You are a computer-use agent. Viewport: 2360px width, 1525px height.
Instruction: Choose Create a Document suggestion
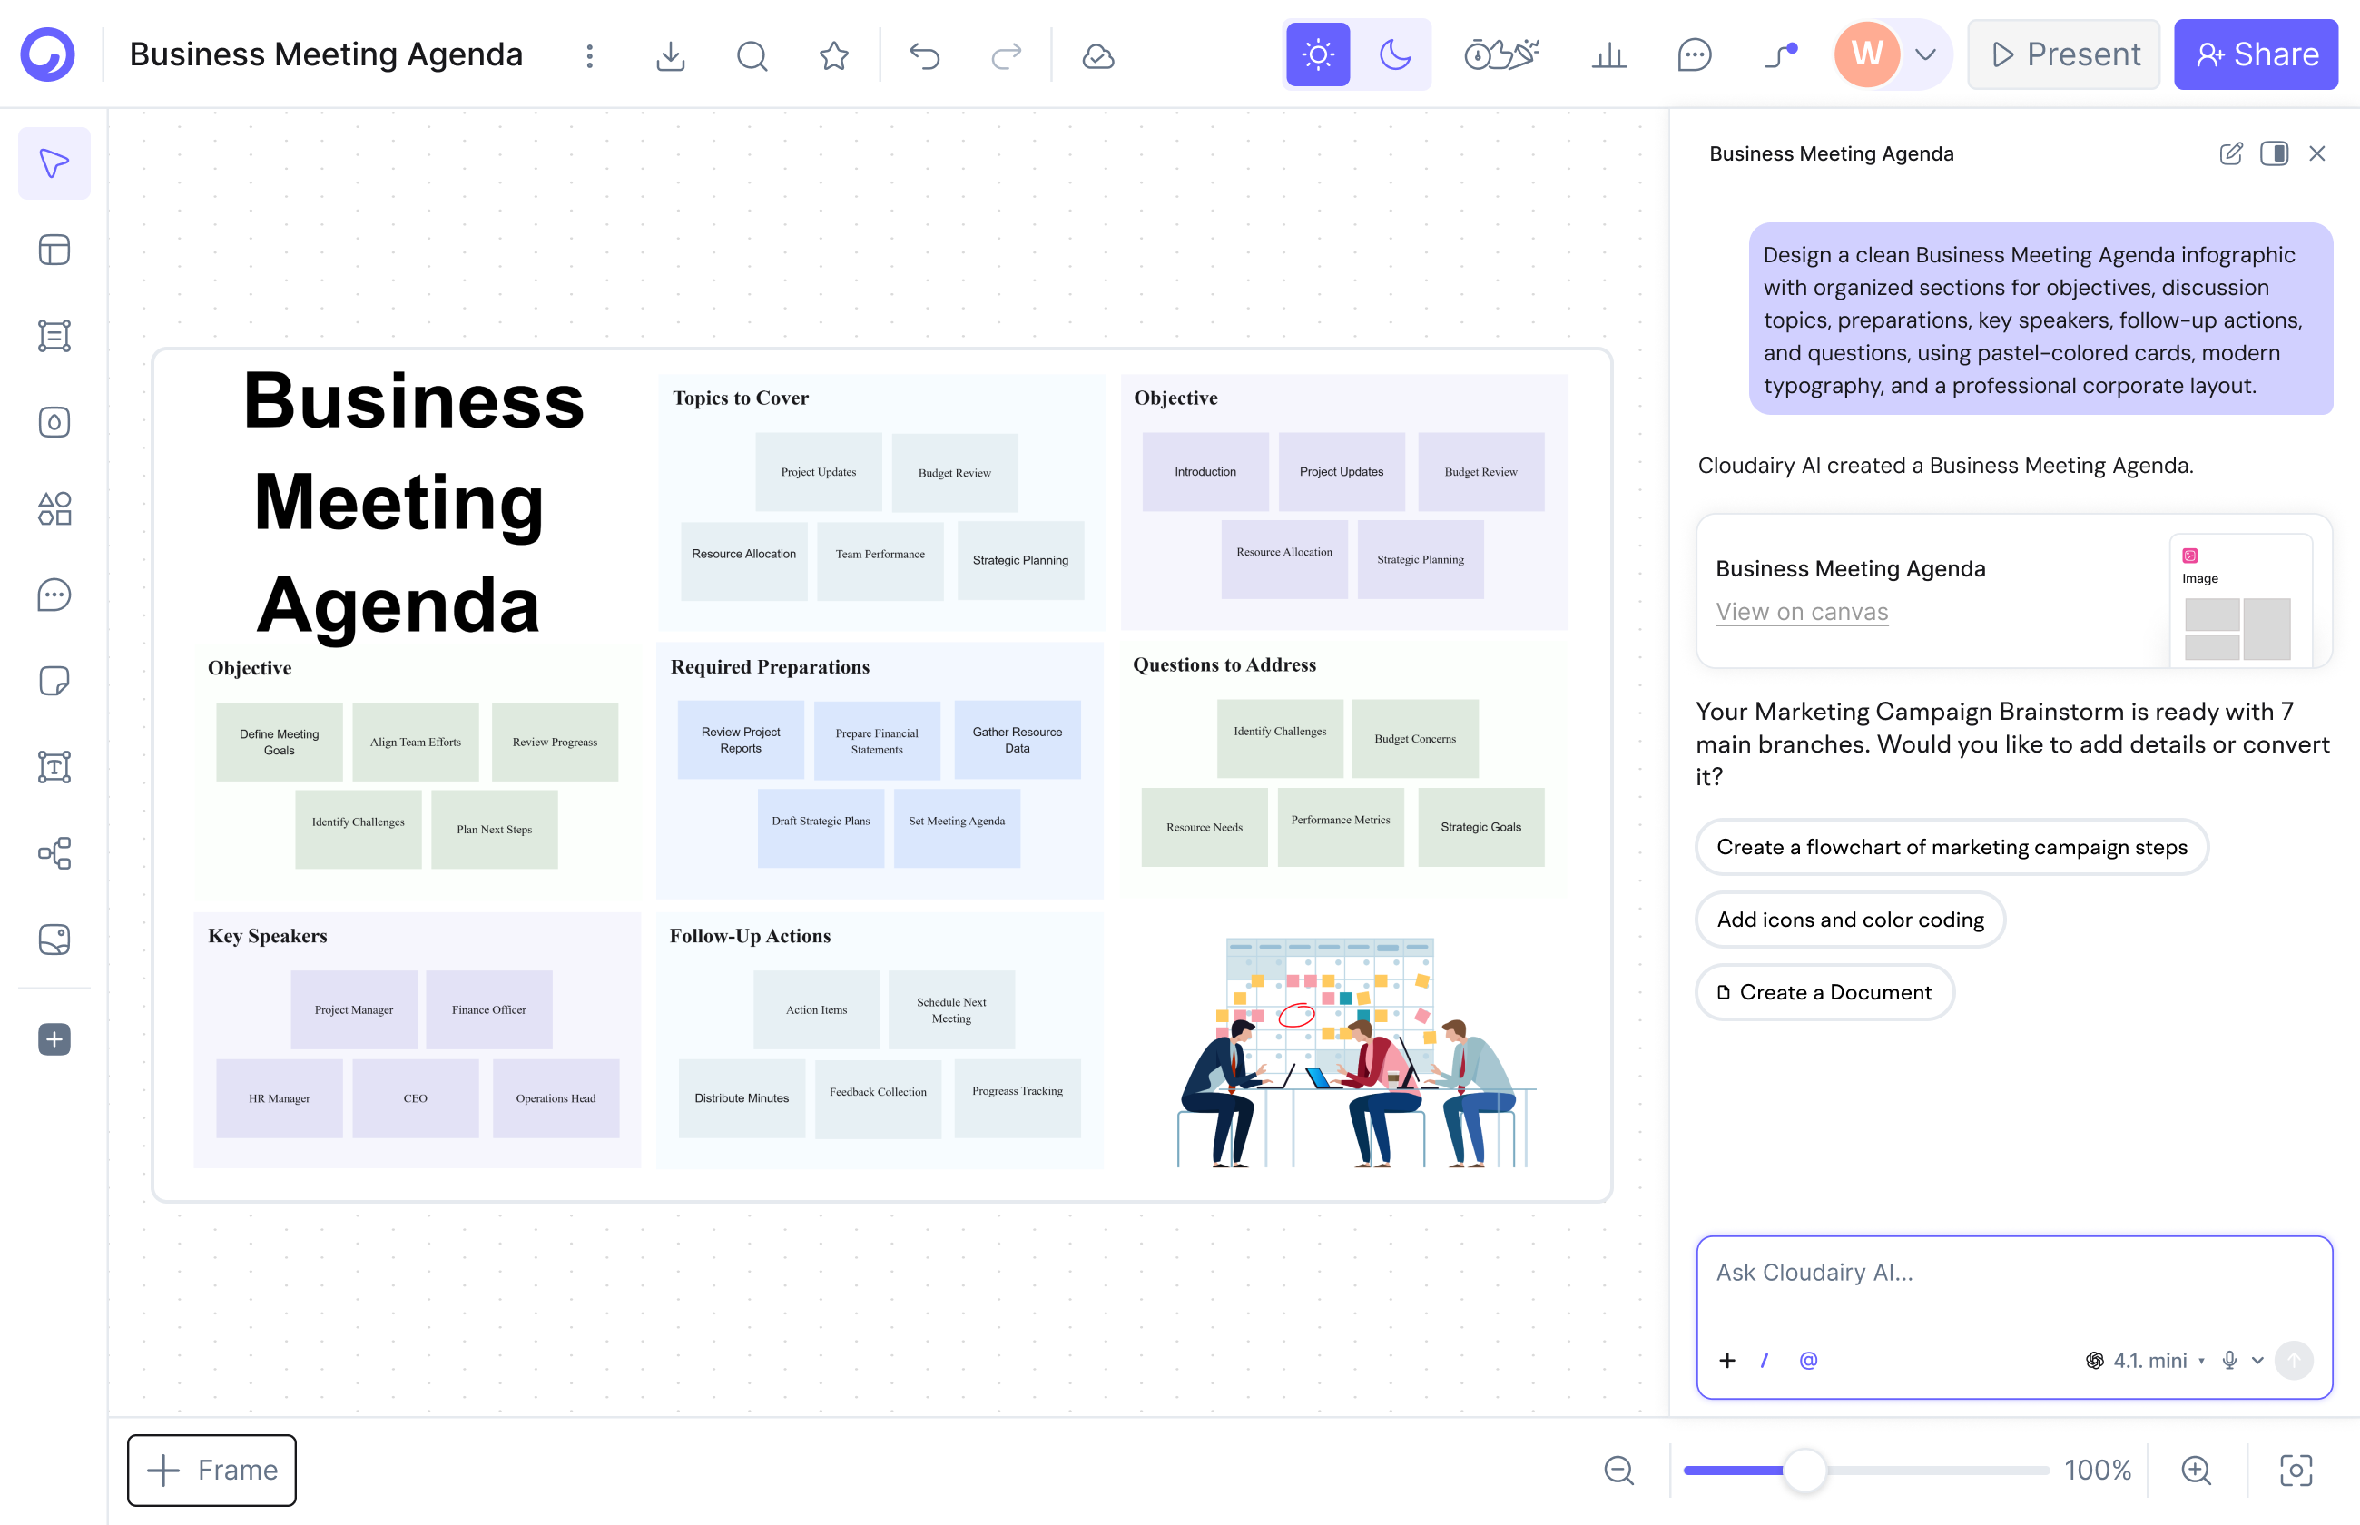click(x=1824, y=992)
